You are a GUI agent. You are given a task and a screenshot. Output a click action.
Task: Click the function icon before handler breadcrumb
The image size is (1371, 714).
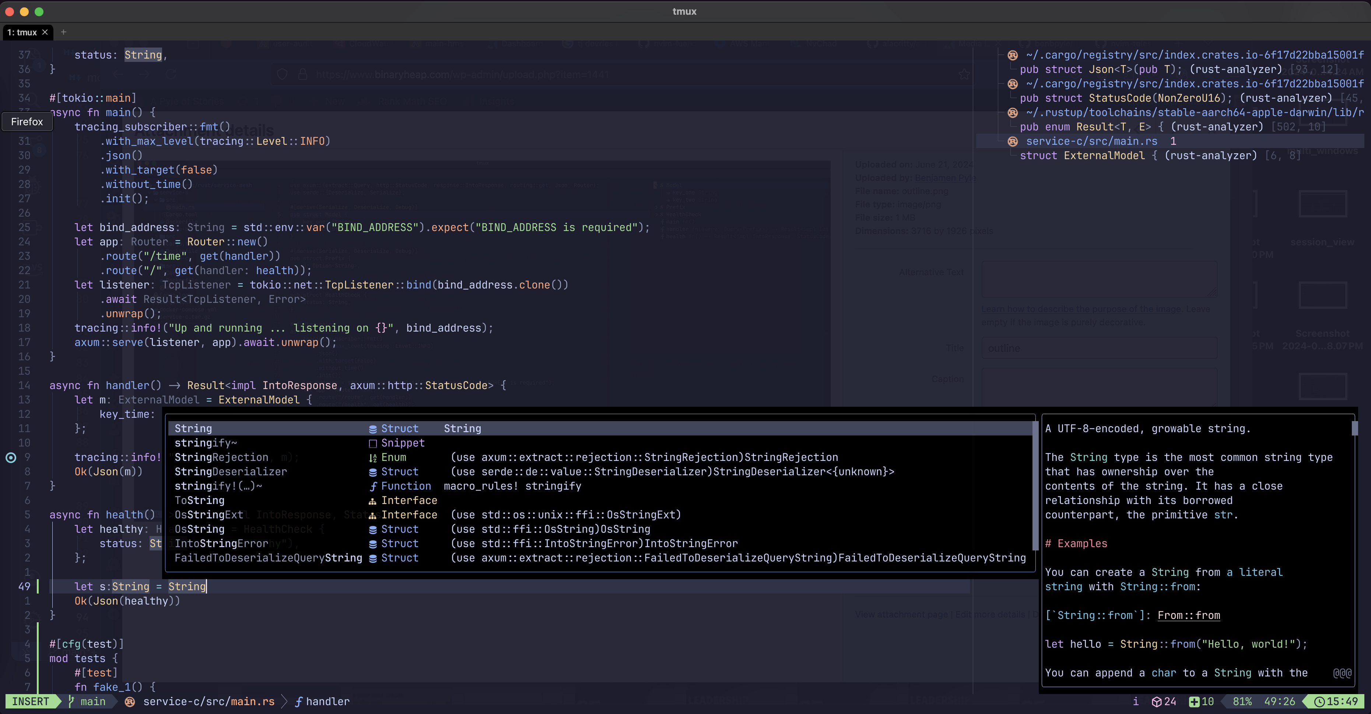(x=299, y=702)
